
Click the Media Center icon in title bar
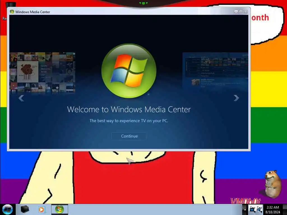[x=12, y=12]
